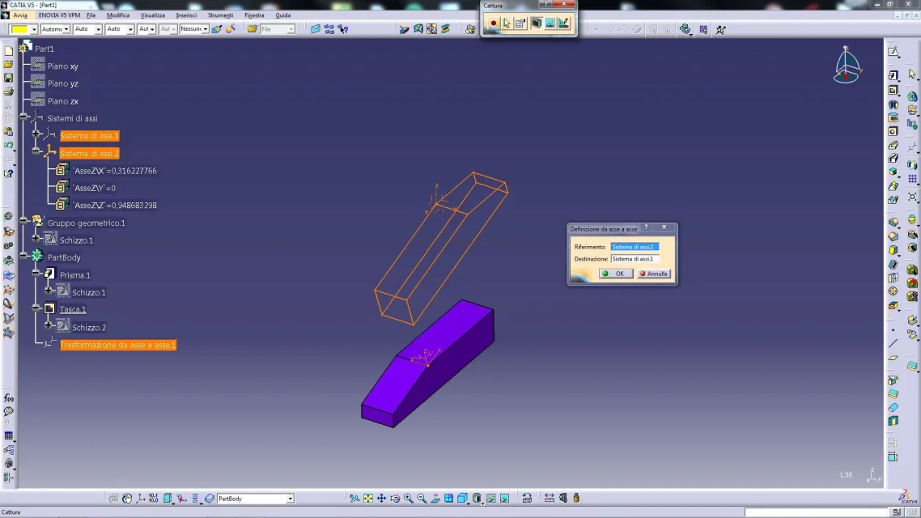Click Annulla in the axis dialog
The height and width of the screenshot is (518, 921).
pos(654,274)
